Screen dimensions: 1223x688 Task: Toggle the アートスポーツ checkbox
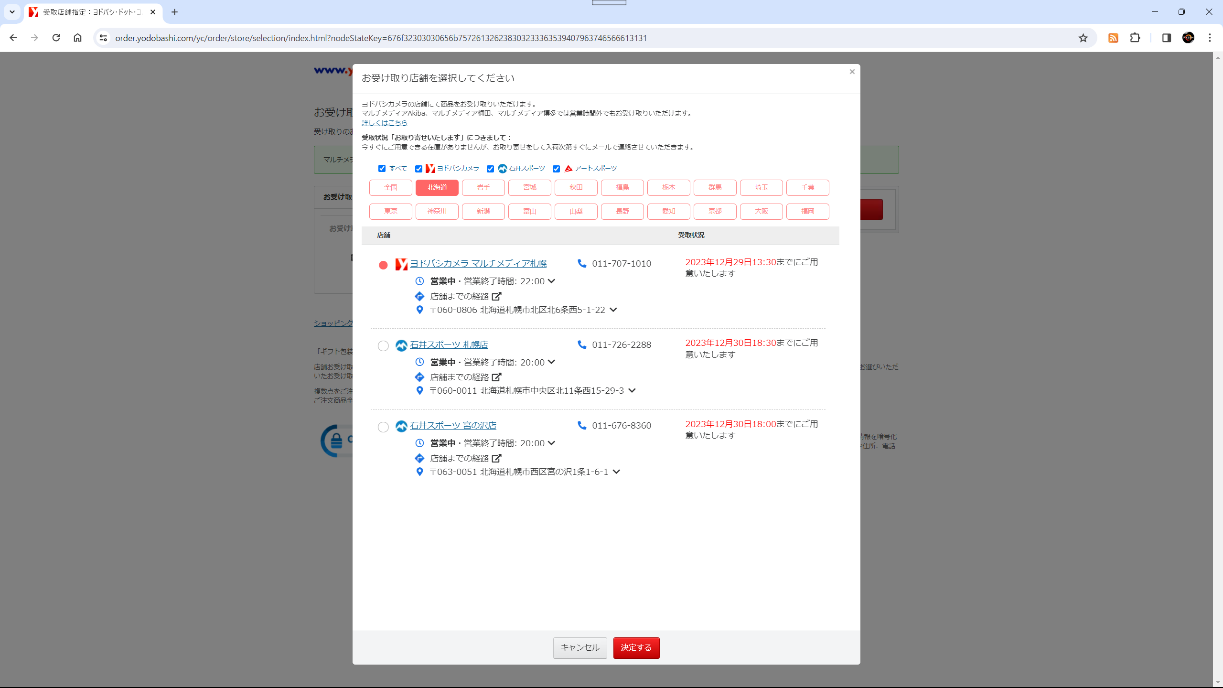coord(556,169)
